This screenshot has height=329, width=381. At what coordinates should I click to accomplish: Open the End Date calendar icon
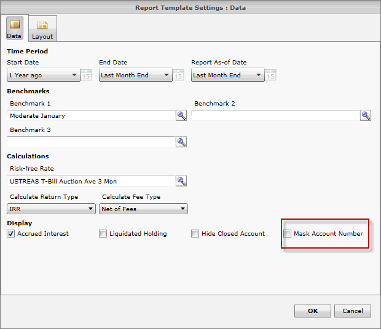pyautogui.click(x=179, y=75)
